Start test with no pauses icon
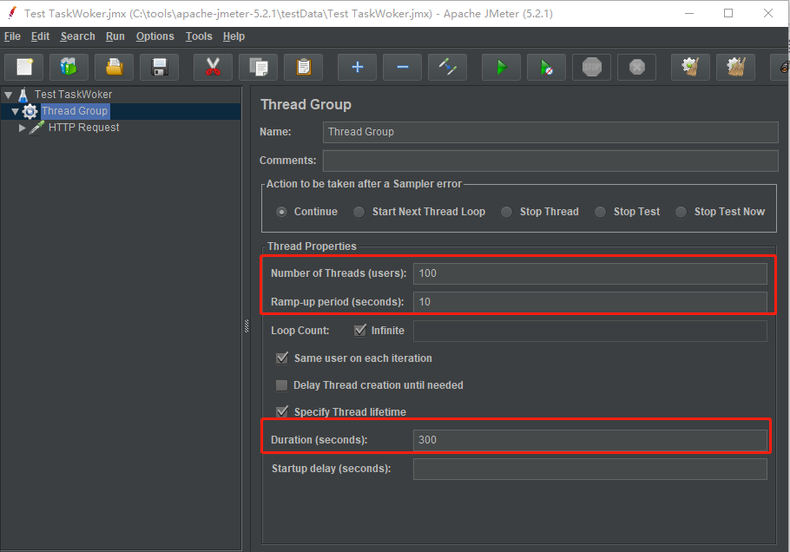 547,67
